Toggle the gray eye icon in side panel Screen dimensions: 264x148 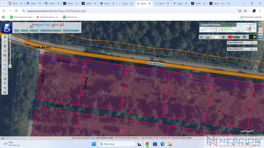(x=260, y=34)
